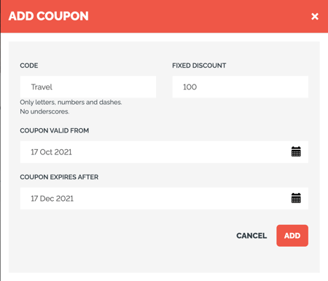Place cursor on the 100 discount value
This screenshot has height=281, width=328.
pos(190,87)
